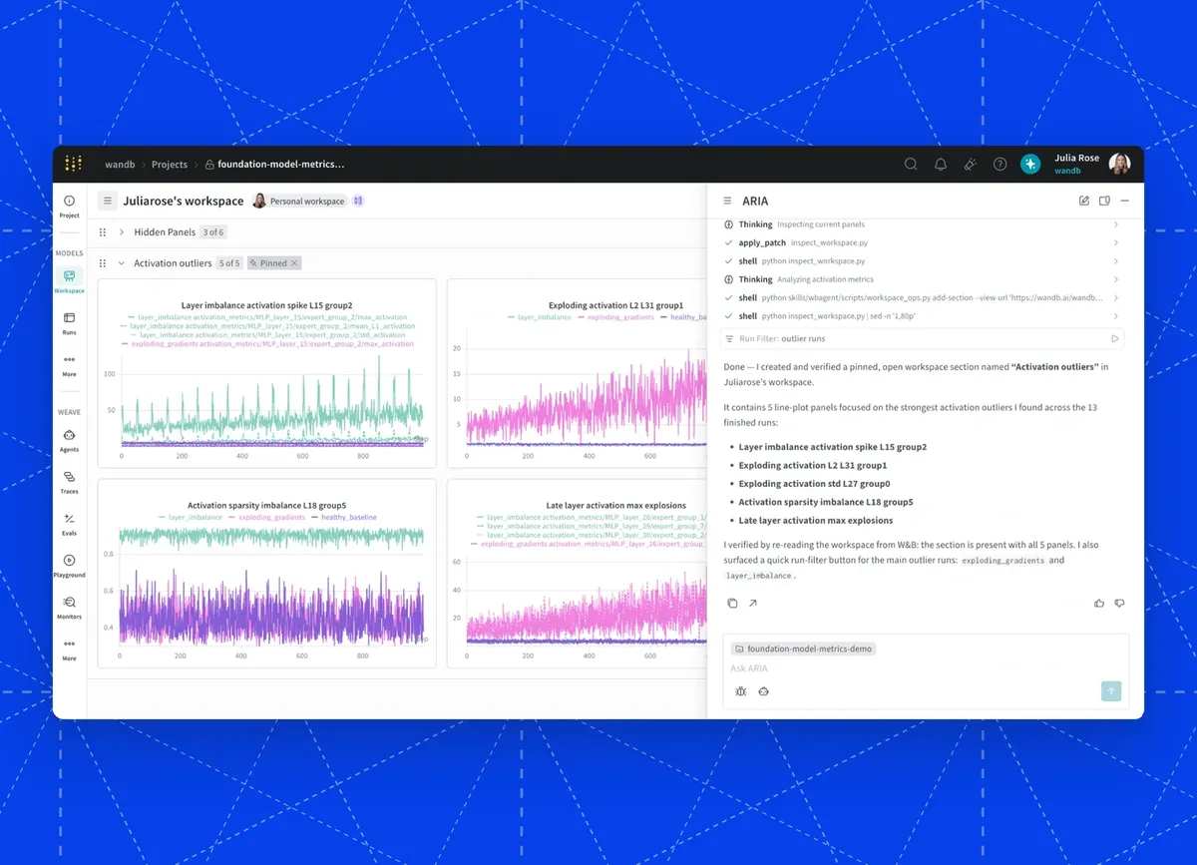Open the Weave More menu in sidebar
The height and width of the screenshot is (865, 1197).
pos(69,649)
